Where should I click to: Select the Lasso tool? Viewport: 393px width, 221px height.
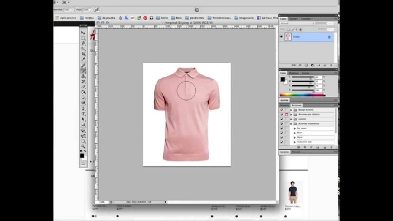coord(83,43)
